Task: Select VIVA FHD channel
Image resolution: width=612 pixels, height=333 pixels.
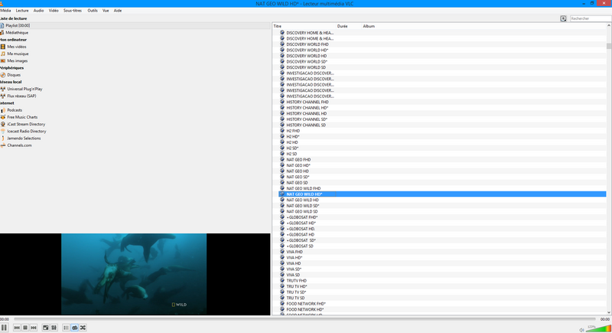Action: pyautogui.click(x=295, y=252)
